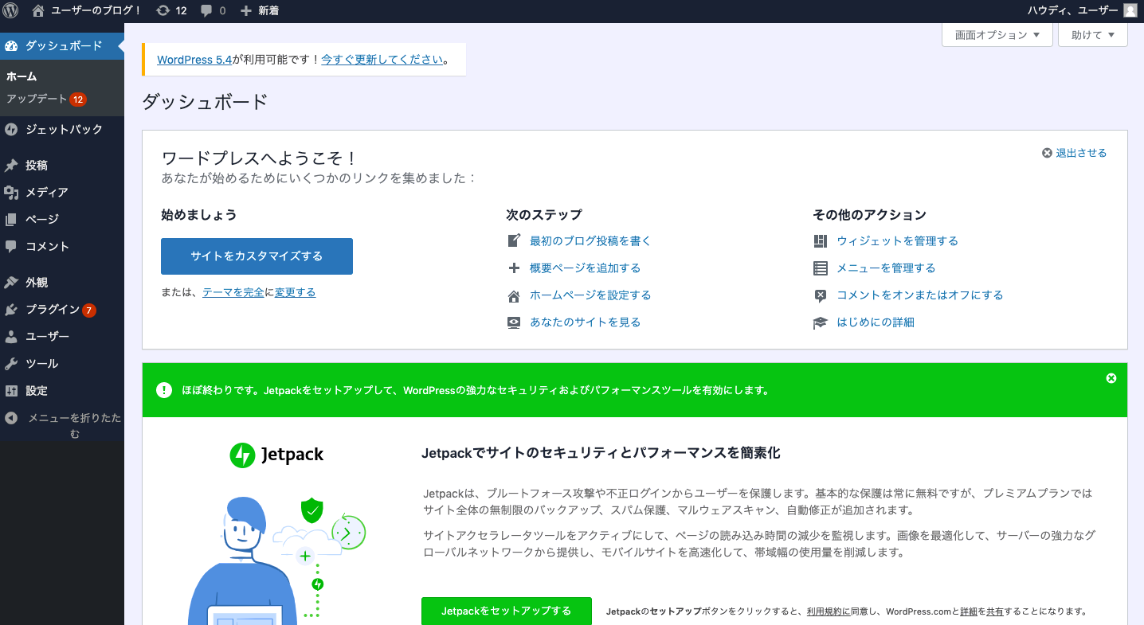Viewport: 1144px width, 625px height.
Task: Open 概要ページを追加する link
Action: pos(586,268)
